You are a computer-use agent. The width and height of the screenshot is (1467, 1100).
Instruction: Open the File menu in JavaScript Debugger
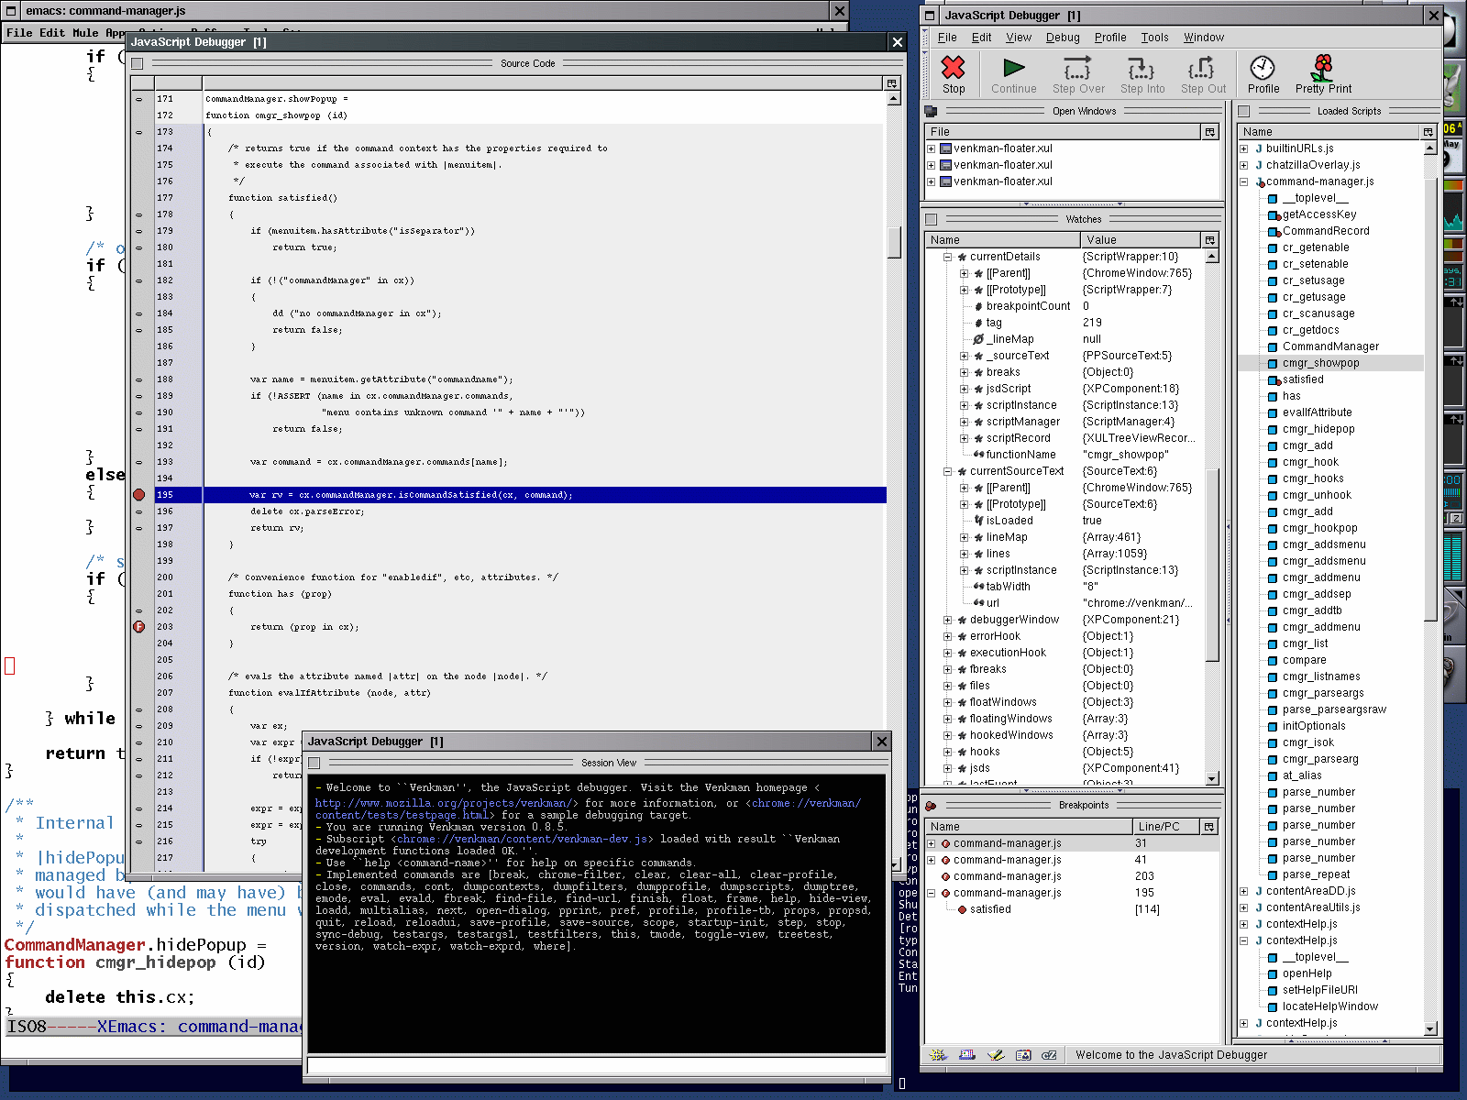[x=947, y=38]
